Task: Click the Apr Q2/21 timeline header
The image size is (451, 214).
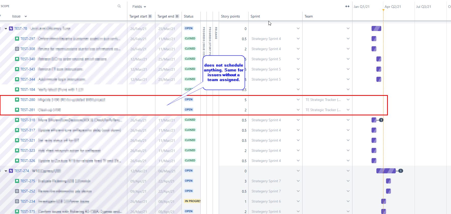Action: click(393, 7)
